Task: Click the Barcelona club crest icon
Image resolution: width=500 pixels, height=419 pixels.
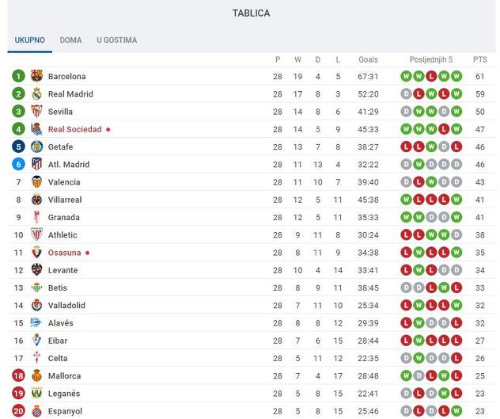Action: pyautogui.click(x=36, y=77)
